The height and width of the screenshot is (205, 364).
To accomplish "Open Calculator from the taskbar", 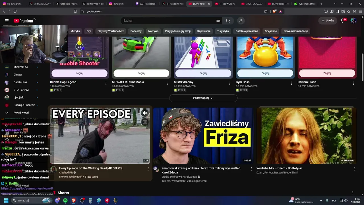I will pyautogui.click(x=90, y=200).
